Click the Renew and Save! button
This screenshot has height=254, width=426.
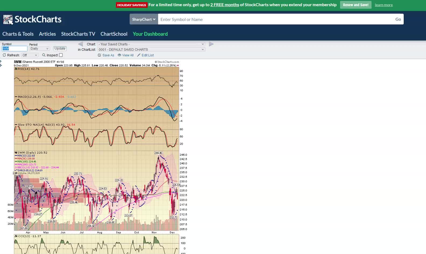(356, 5)
